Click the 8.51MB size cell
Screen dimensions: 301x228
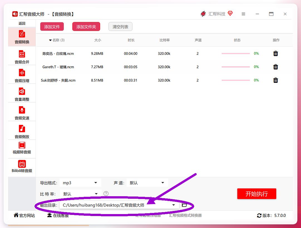[x=97, y=80]
